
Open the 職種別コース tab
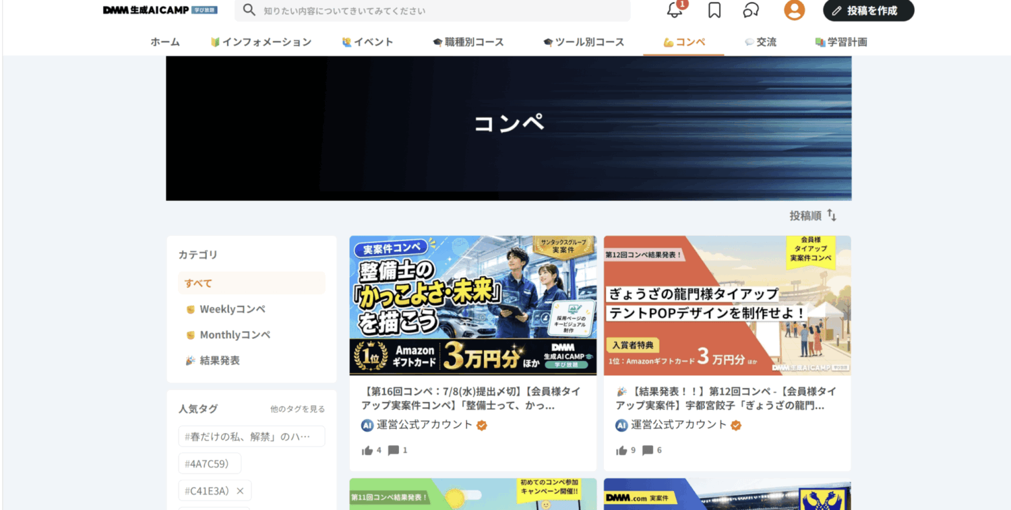468,42
